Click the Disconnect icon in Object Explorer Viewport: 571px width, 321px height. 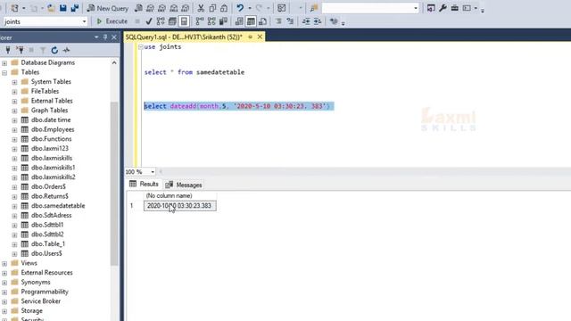click(x=20, y=50)
